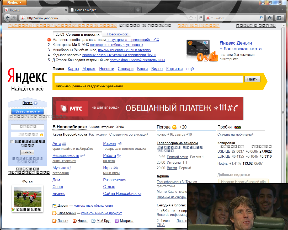Open Firefox Home page via the house icon
Screen dimensions: 288x230
pos(269,18)
